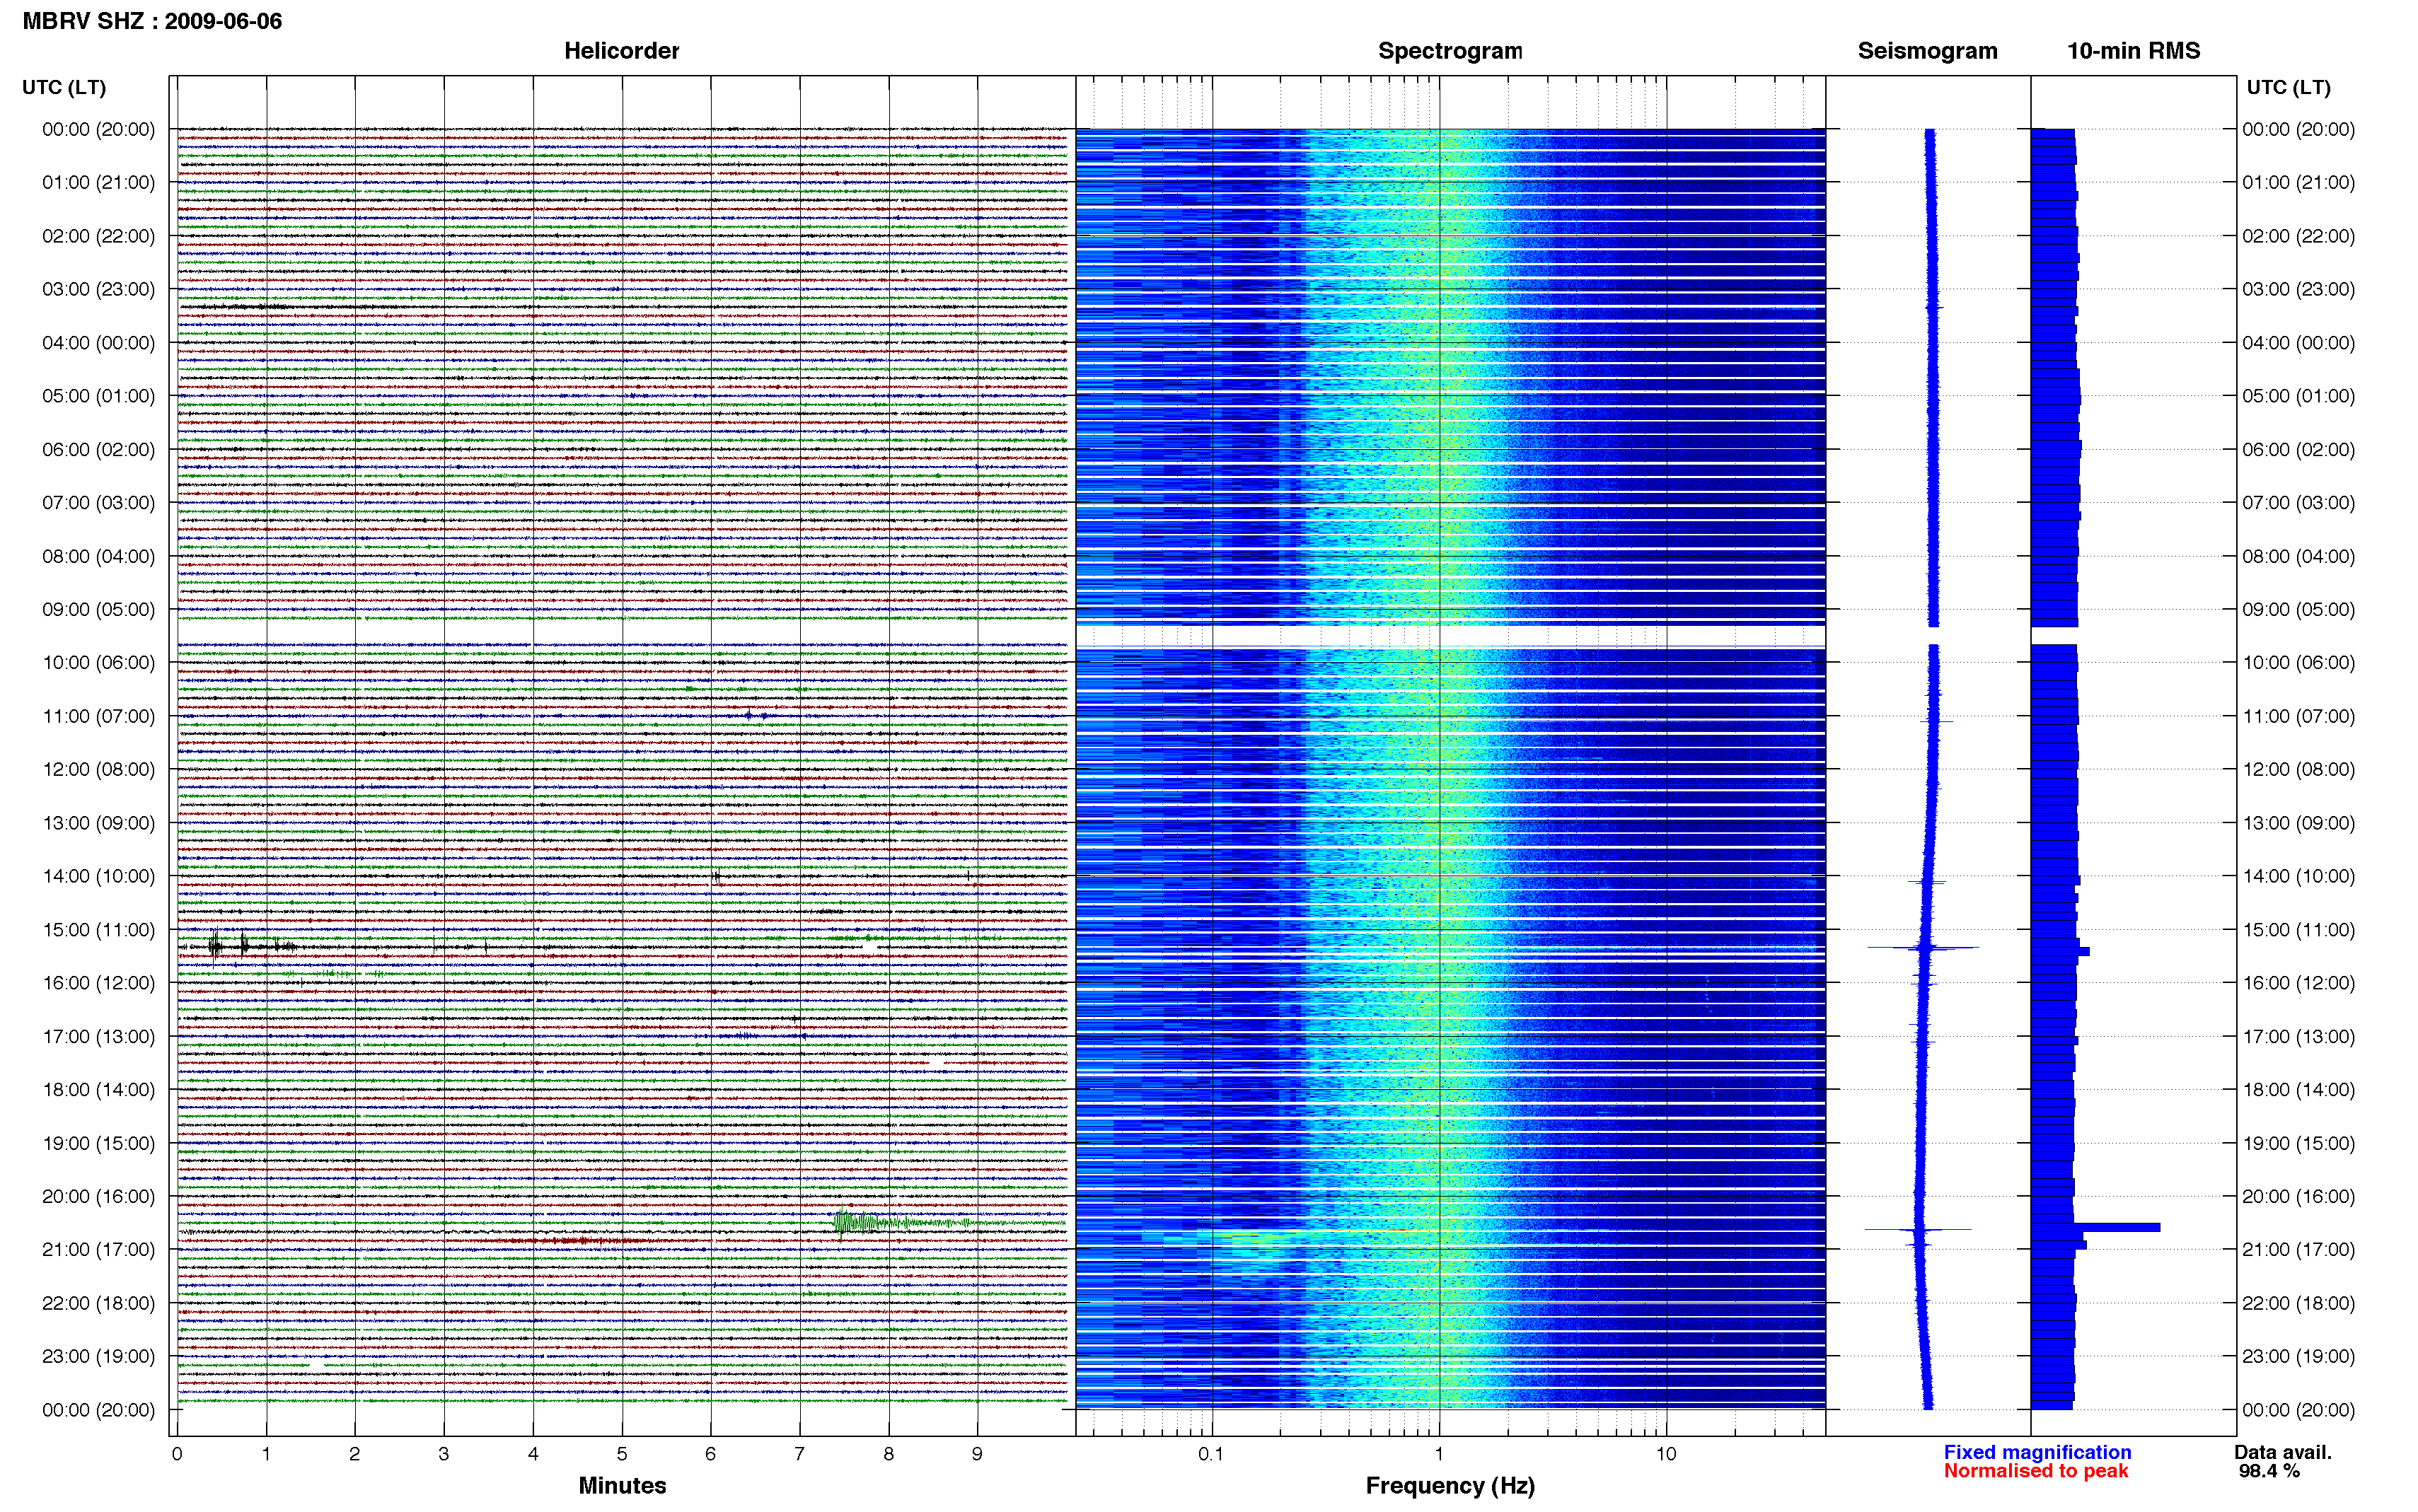Click the left '21:00 (17:00)' time label
Screen dimensions: 2418x1512
pos(98,1250)
